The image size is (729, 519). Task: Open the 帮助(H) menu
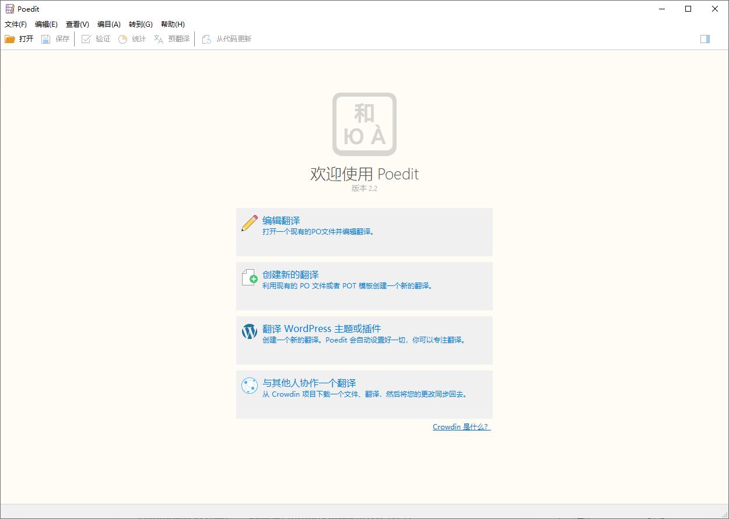(x=173, y=24)
